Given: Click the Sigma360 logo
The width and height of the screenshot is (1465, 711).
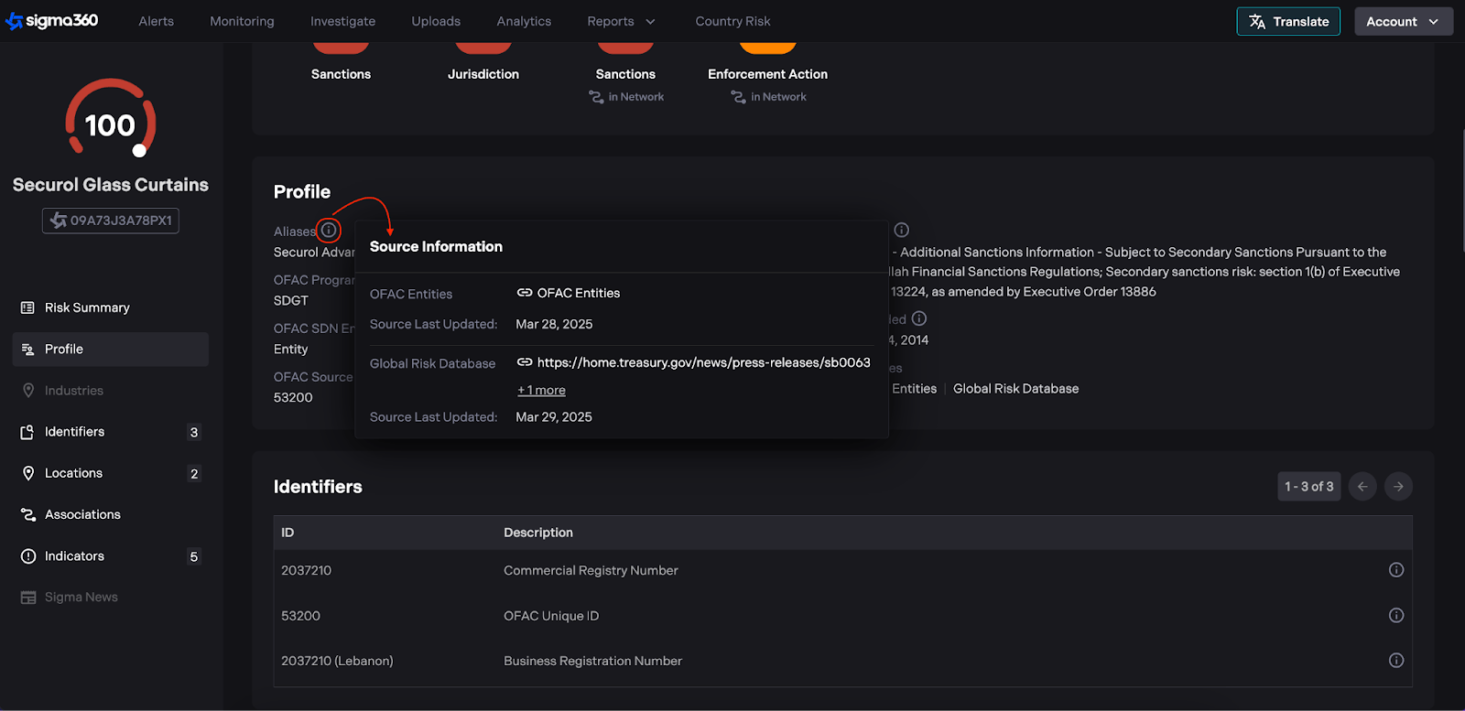Looking at the screenshot, I should point(52,21).
